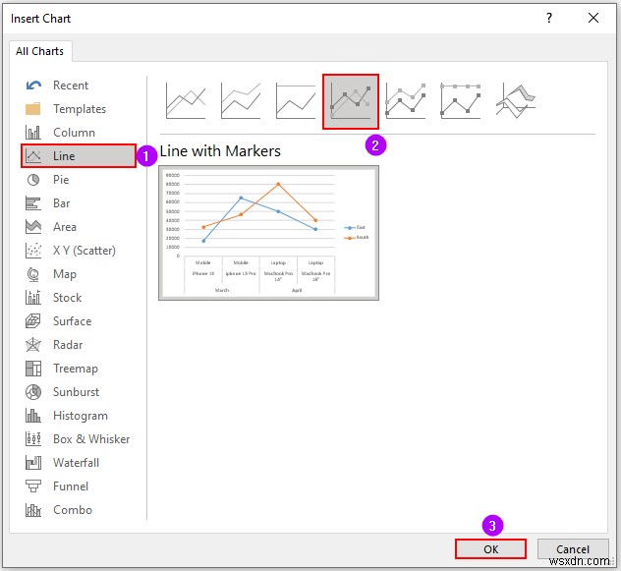Click the Treemap label in the chart list

(x=76, y=369)
